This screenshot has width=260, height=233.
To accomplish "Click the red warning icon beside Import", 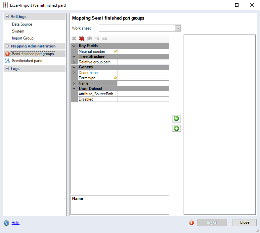I will (x=192, y=223).
